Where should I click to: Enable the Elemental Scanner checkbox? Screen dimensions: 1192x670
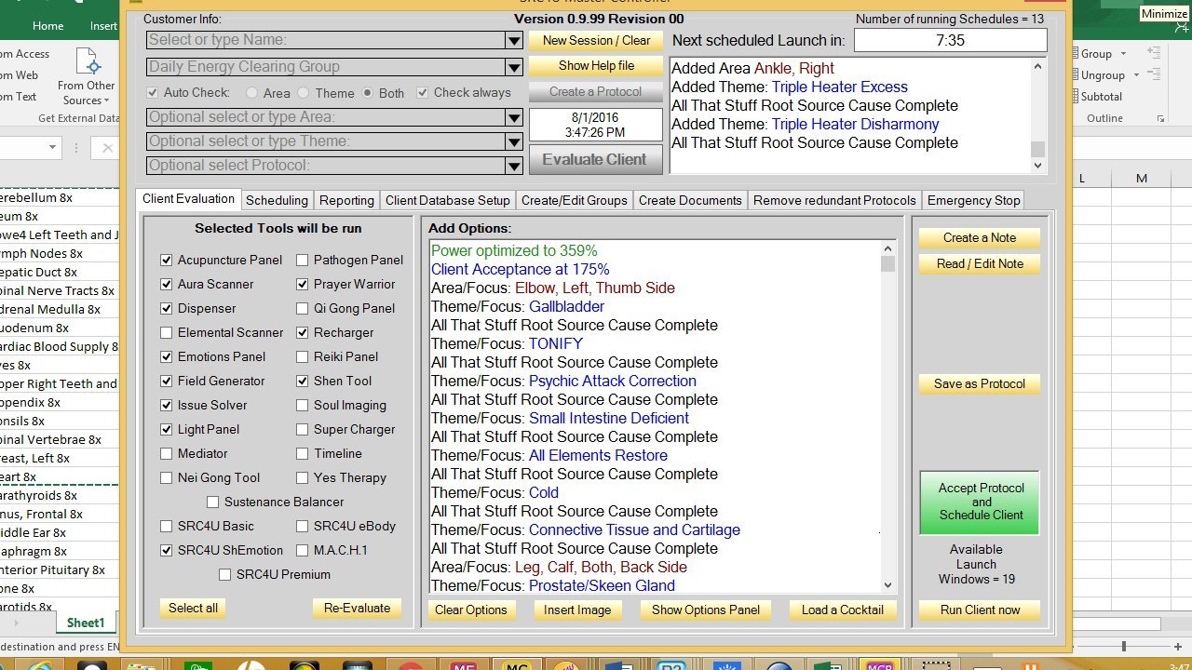click(167, 333)
